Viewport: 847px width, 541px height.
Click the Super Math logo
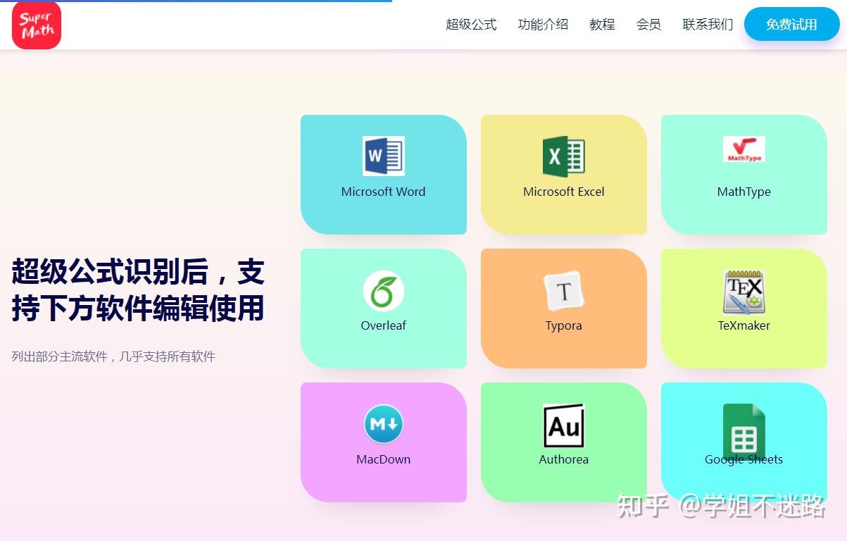coord(37,25)
